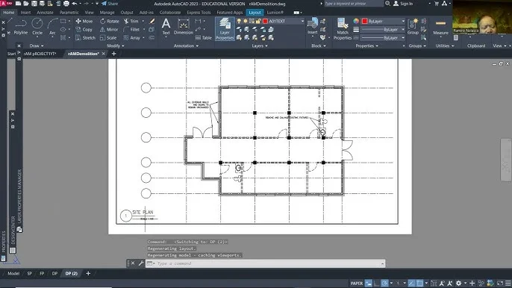Image resolution: width=512 pixels, height=288 pixels.
Task: Open status bar customization menu
Action: click(508, 284)
